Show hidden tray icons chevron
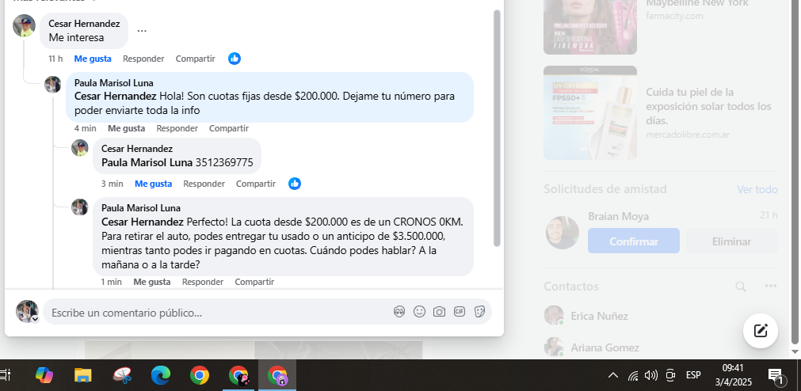 point(613,376)
